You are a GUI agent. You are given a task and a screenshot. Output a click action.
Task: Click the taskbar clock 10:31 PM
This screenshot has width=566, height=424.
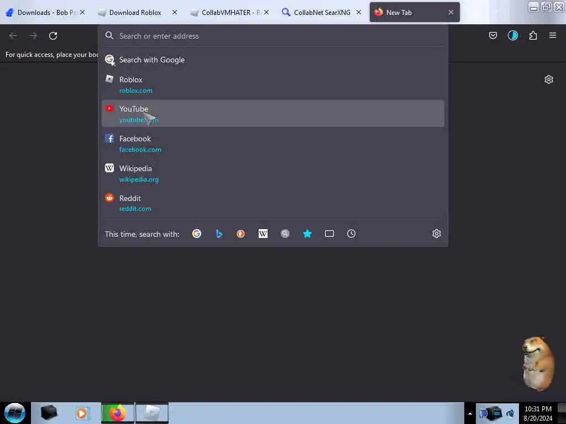[538, 413]
